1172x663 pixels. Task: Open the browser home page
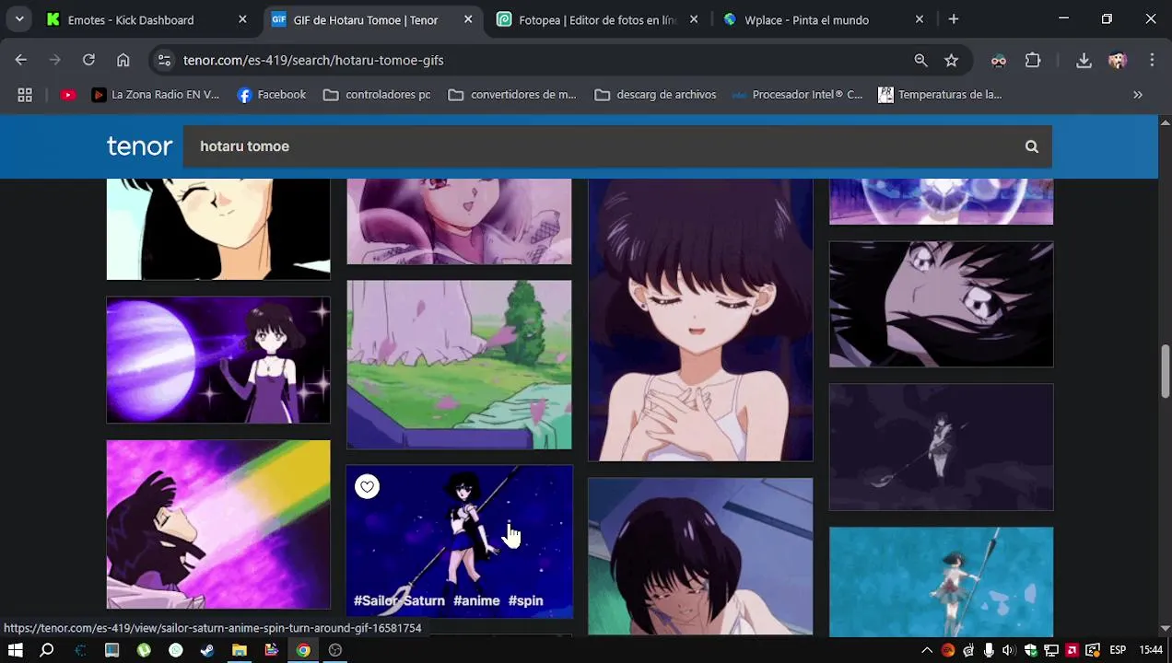pos(123,60)
